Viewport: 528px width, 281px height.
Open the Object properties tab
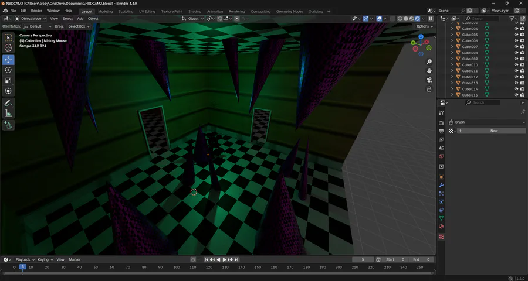click(441, 177)
